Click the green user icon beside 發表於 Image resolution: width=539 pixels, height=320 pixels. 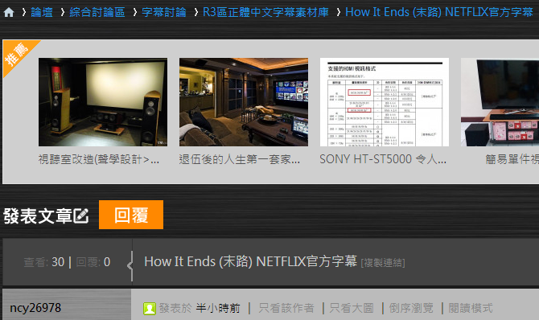(x=150, y=308)
